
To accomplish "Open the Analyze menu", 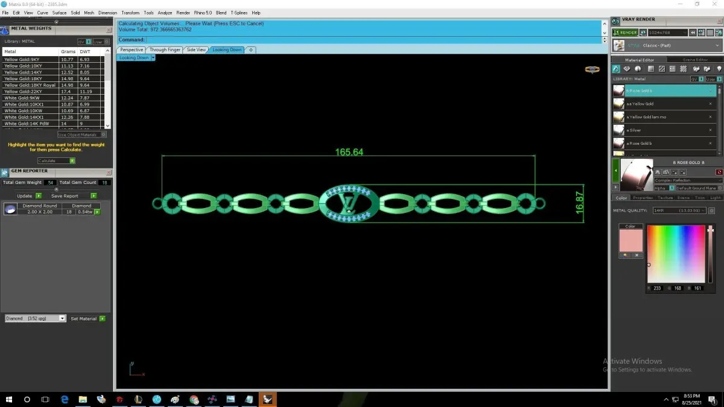I will coord(165,13).
